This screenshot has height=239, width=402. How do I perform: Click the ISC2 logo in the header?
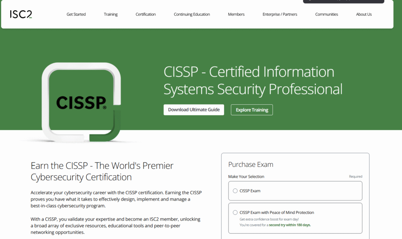pos(21,15)
